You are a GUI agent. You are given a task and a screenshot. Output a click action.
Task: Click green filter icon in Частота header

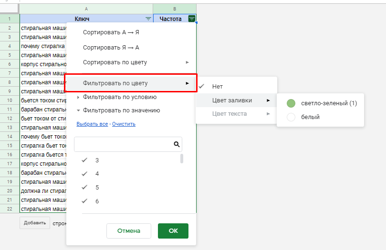191,19
